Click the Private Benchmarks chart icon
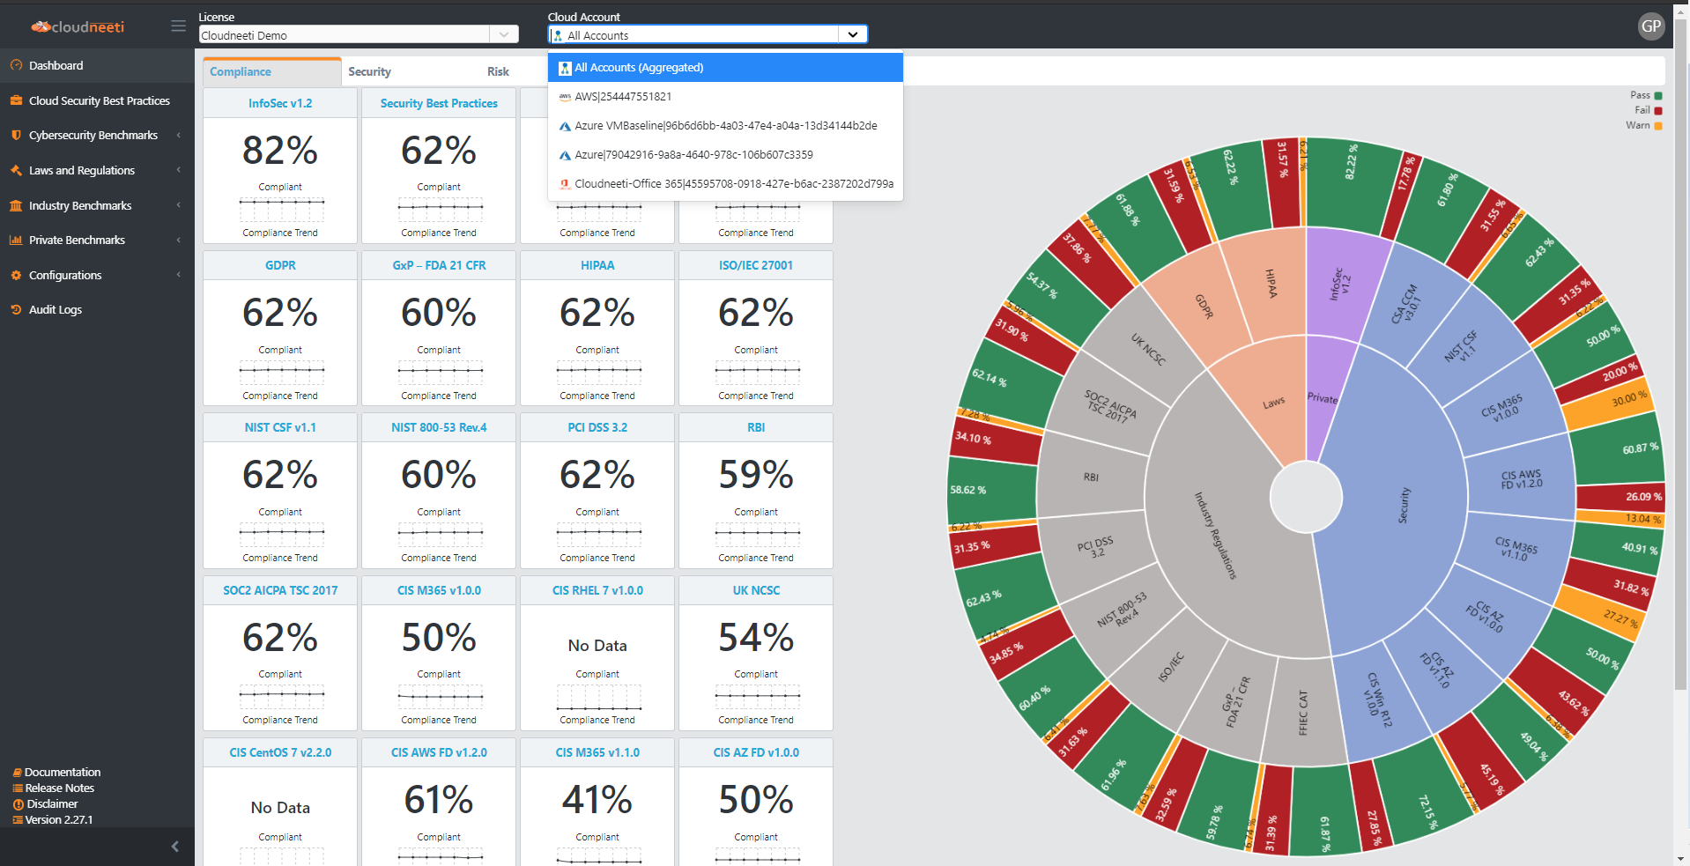Viewport: 1690px width, 866px height. click(16, 240)
